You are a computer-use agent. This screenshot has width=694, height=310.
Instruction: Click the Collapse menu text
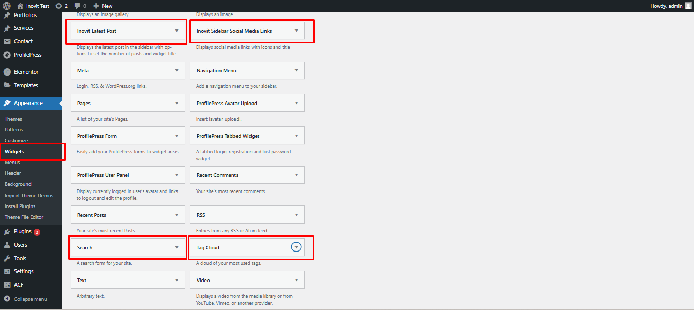click(x=31, y=299)
